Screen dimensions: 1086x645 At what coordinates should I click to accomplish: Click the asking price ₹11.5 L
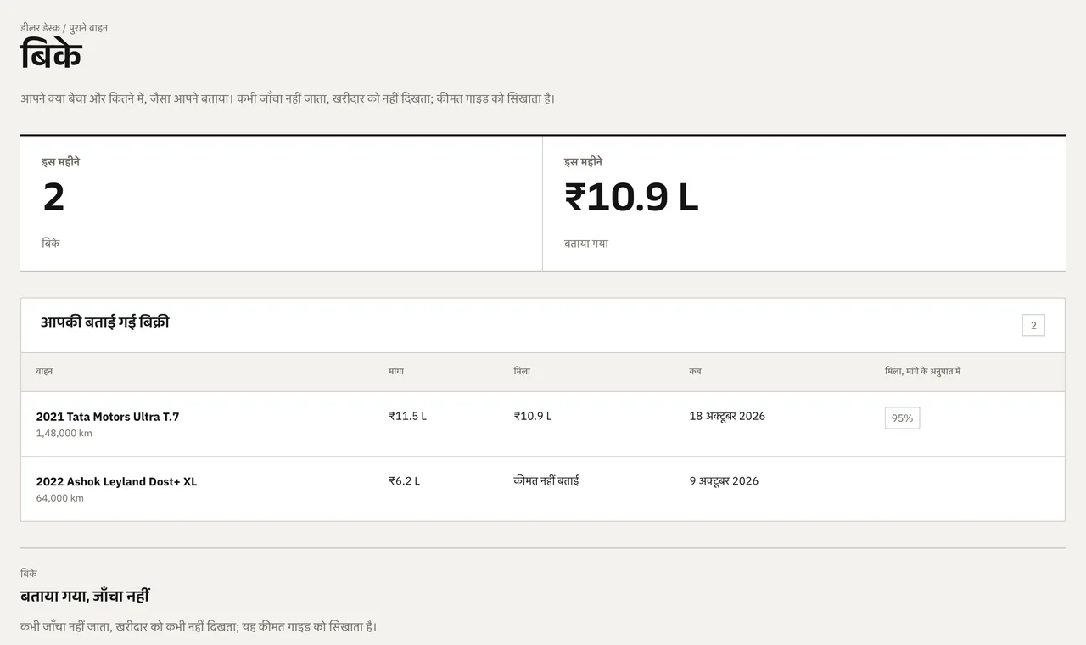408,416
